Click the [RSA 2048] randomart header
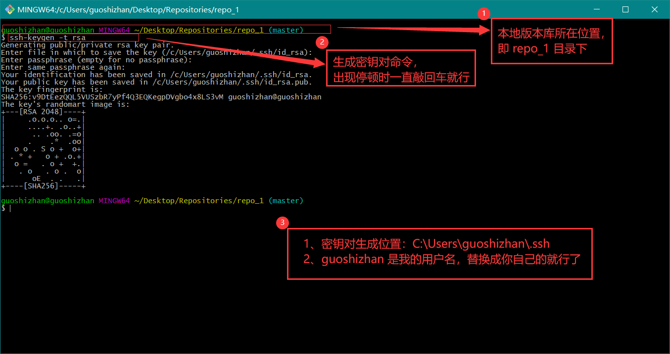The height and width of the screenshot is (354, 670). pos(43,112)
